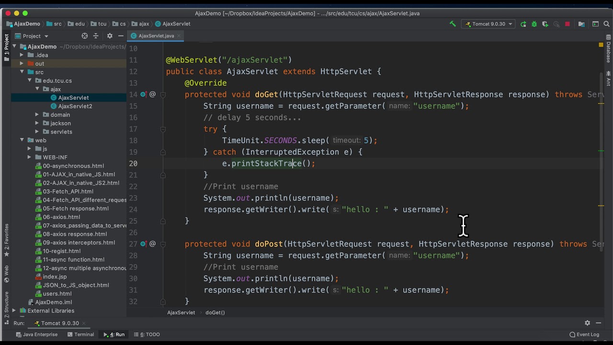Toggle the Web side tool tab
This screenshot has height=345, width=613.
pos(6,273)
